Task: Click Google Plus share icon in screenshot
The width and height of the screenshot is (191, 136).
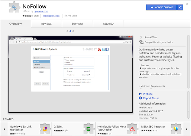Action: [x=99, y=49]
